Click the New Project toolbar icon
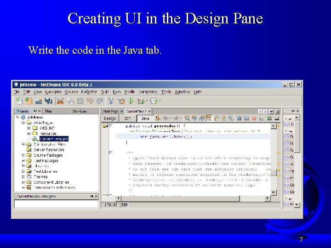The width and height of the screenshot is (331, 248). coord(29,101)
